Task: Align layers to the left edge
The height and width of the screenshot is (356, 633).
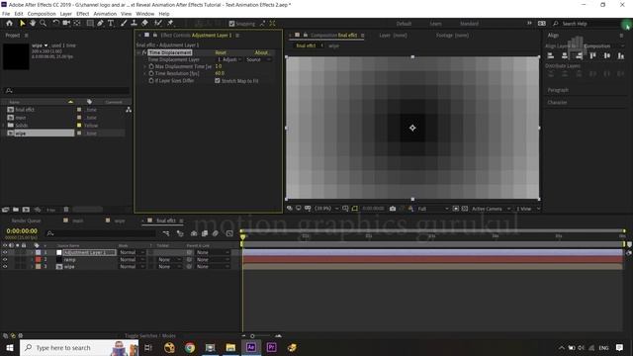Action: 551,56
